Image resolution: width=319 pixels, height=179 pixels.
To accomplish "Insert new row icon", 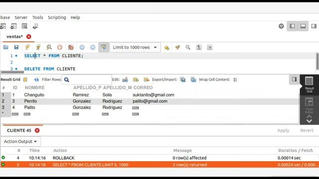I will coord(136,80).
